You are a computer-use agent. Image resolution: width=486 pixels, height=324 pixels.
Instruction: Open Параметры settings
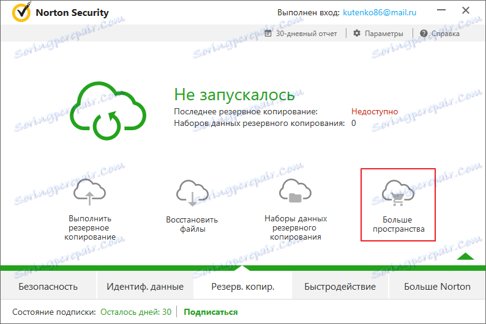pos(384,34)
